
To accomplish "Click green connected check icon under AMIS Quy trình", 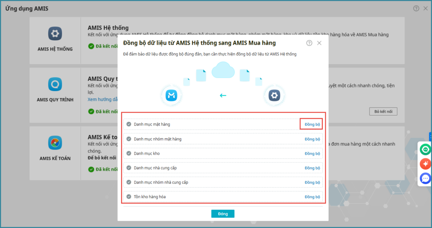I will coord(91,112).
